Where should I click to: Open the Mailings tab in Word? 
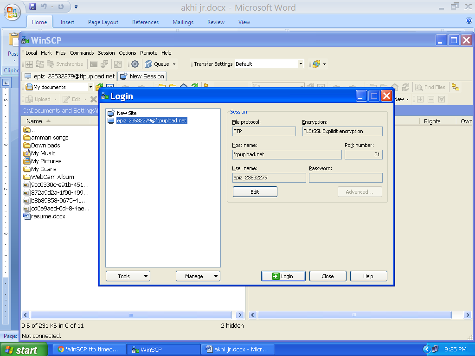coord(183,22)
